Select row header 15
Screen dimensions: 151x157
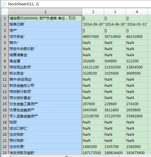(x=5, y=104)
